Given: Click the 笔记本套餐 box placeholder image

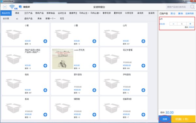Looking at the screenshot, I should pyautogui.click(x=112, y=59).
